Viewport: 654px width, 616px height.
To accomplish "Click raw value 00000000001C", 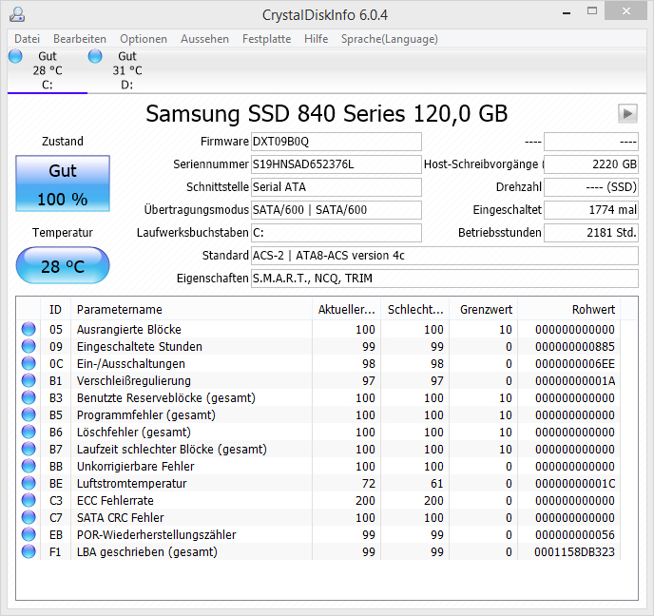I will coord(575,483).
